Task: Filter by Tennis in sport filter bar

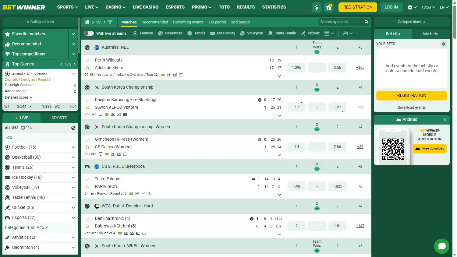Action: tap(196, 33)
